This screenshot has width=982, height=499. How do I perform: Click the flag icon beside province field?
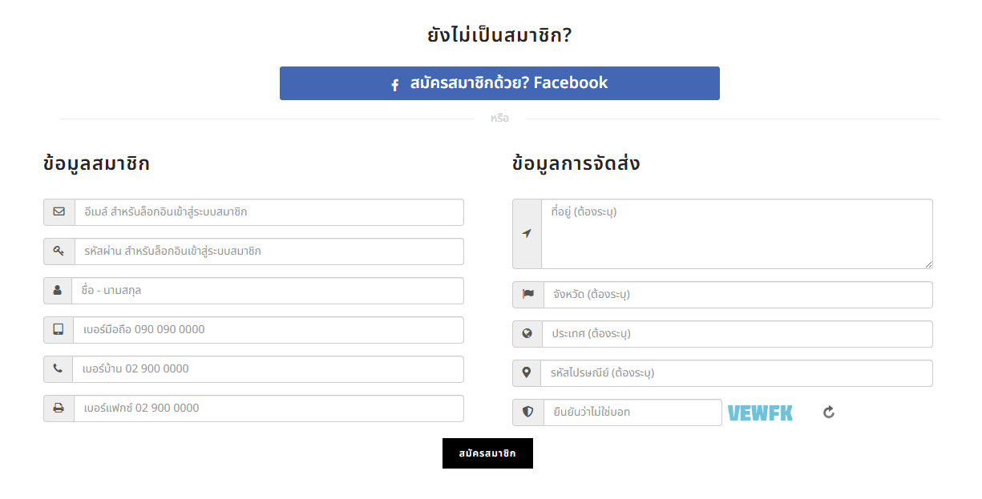pos(527,295)
